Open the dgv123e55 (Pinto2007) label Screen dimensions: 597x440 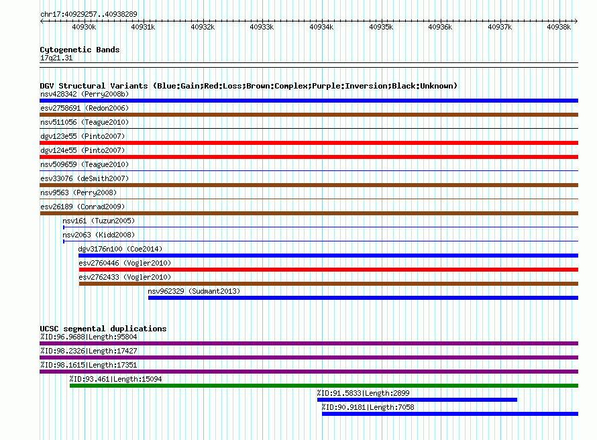(x=83, y=136)
